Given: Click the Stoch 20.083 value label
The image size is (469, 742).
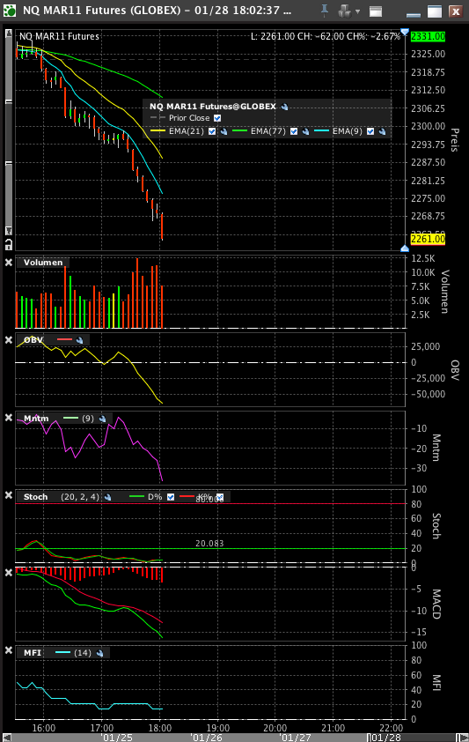Looking at the screenshot, I should [x=209, y=544].
